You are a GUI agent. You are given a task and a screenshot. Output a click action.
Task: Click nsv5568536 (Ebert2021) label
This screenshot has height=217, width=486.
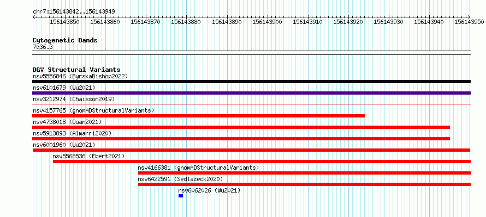click(88, 156)
